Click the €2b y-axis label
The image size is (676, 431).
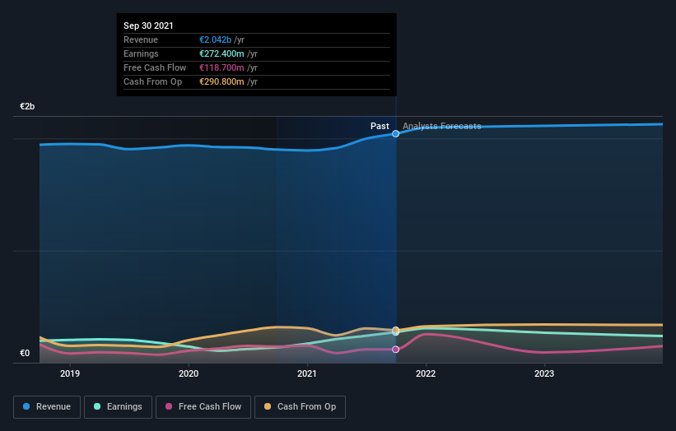tap(27, 106)
